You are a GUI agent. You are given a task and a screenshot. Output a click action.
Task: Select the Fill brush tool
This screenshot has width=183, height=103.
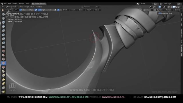(3, 59)
